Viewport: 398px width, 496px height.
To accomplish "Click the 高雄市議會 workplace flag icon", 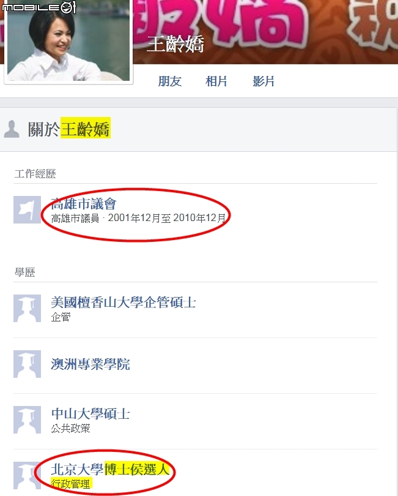I will (27, 209).
